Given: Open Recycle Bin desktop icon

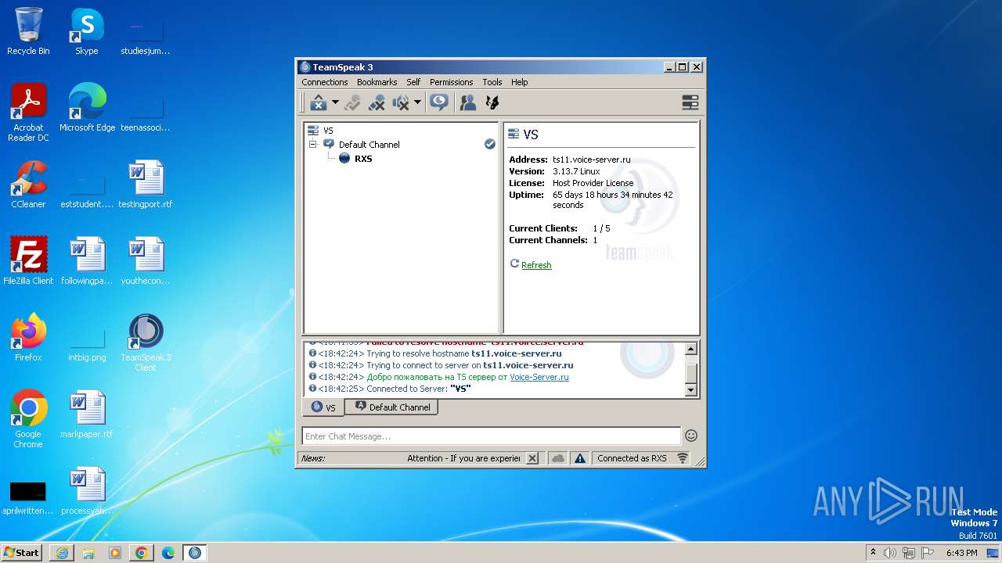Looking at the screenshot, I should 28,32.
